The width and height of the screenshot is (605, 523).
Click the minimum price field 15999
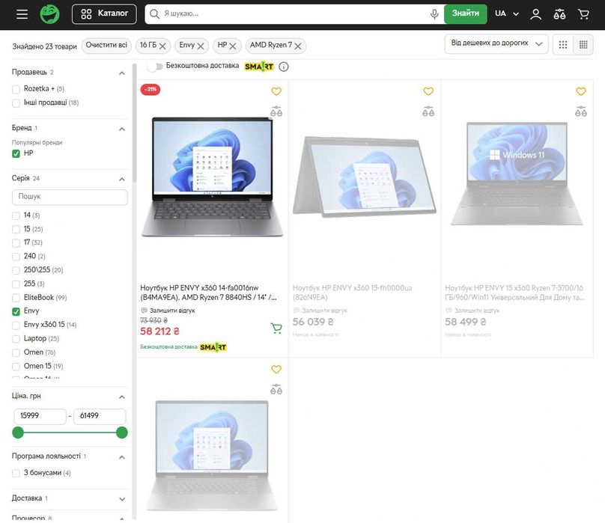(40, 416)
